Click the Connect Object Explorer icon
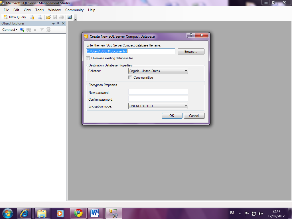 [x=22, y=30]
